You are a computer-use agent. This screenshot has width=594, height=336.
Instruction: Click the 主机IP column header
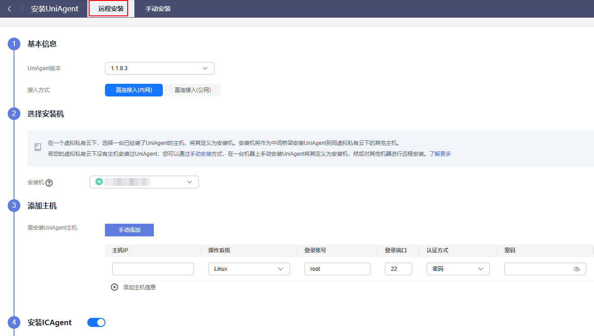(120, 250)
